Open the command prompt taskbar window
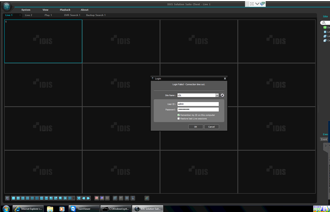The height and width of the screenshot is (212, 330). 116,209
